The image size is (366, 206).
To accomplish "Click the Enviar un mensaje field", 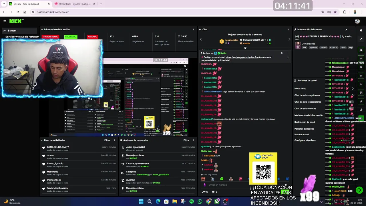I will pos(244,185).
